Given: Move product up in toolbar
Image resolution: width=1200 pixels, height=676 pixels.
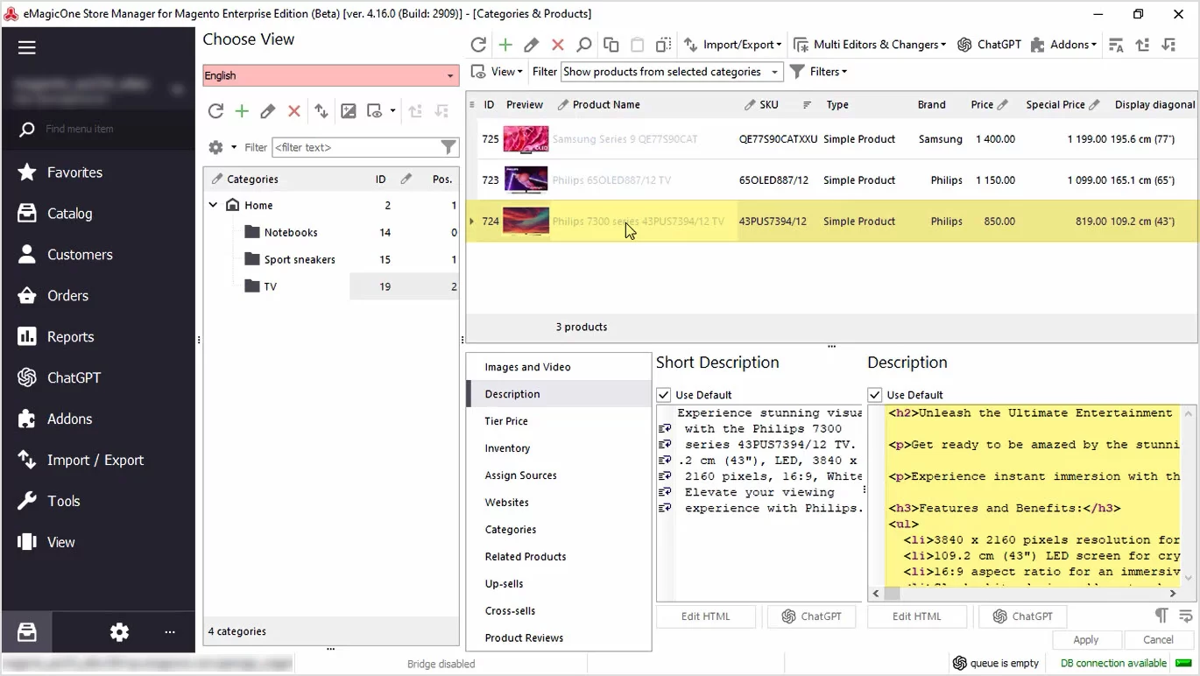Looking at the screenshot, I should pos(1142,45).
